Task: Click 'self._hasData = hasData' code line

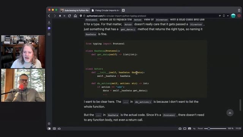Action: coord(114,76)
